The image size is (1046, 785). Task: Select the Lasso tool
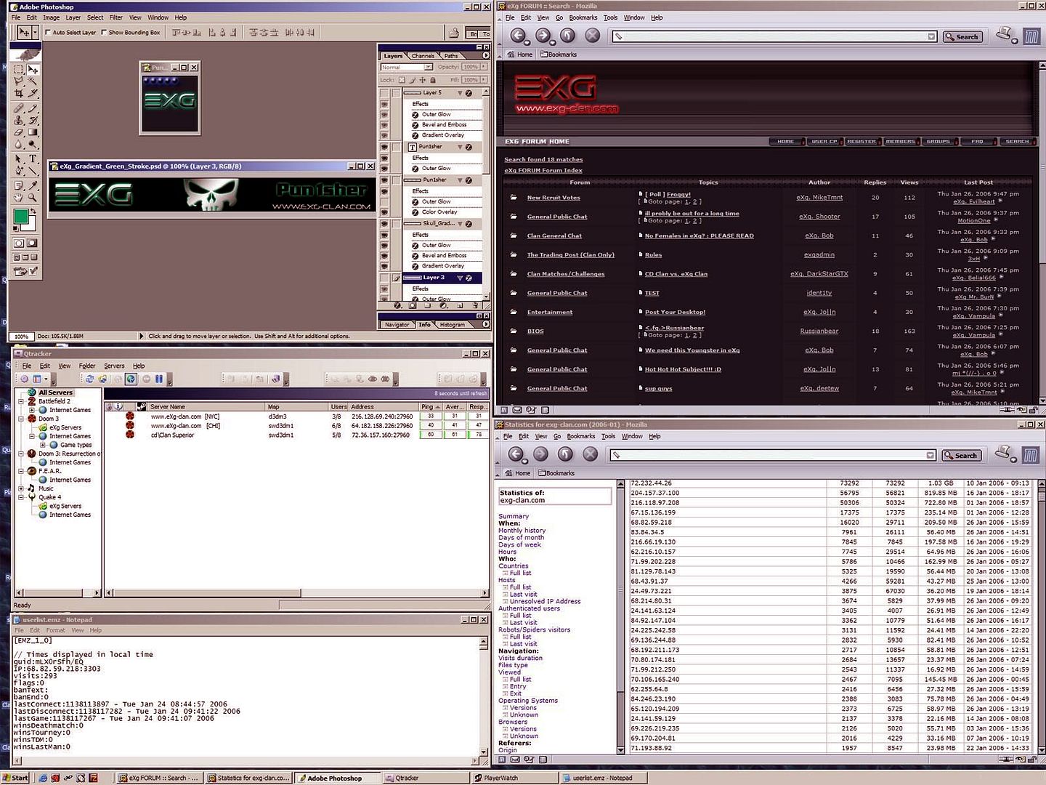tap(19, 81)
